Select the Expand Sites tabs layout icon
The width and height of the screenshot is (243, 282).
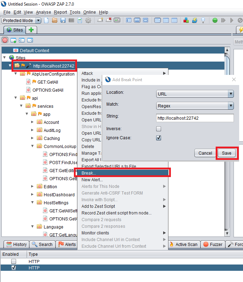tap(129, 20)
